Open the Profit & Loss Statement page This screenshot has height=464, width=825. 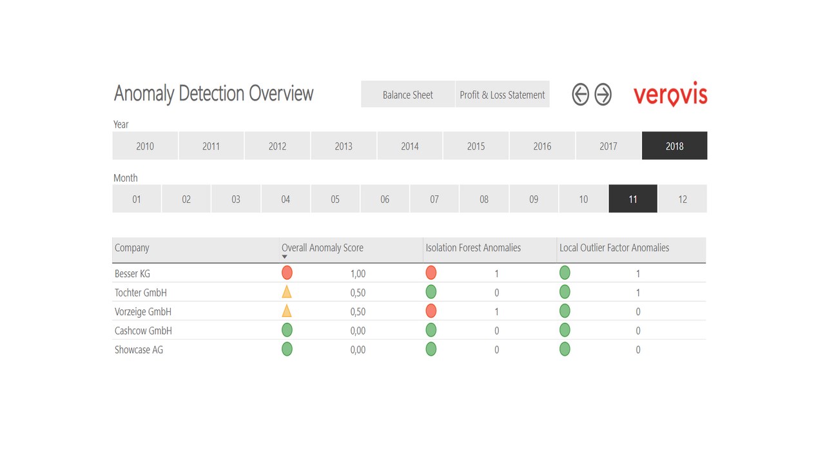[503, 94]
